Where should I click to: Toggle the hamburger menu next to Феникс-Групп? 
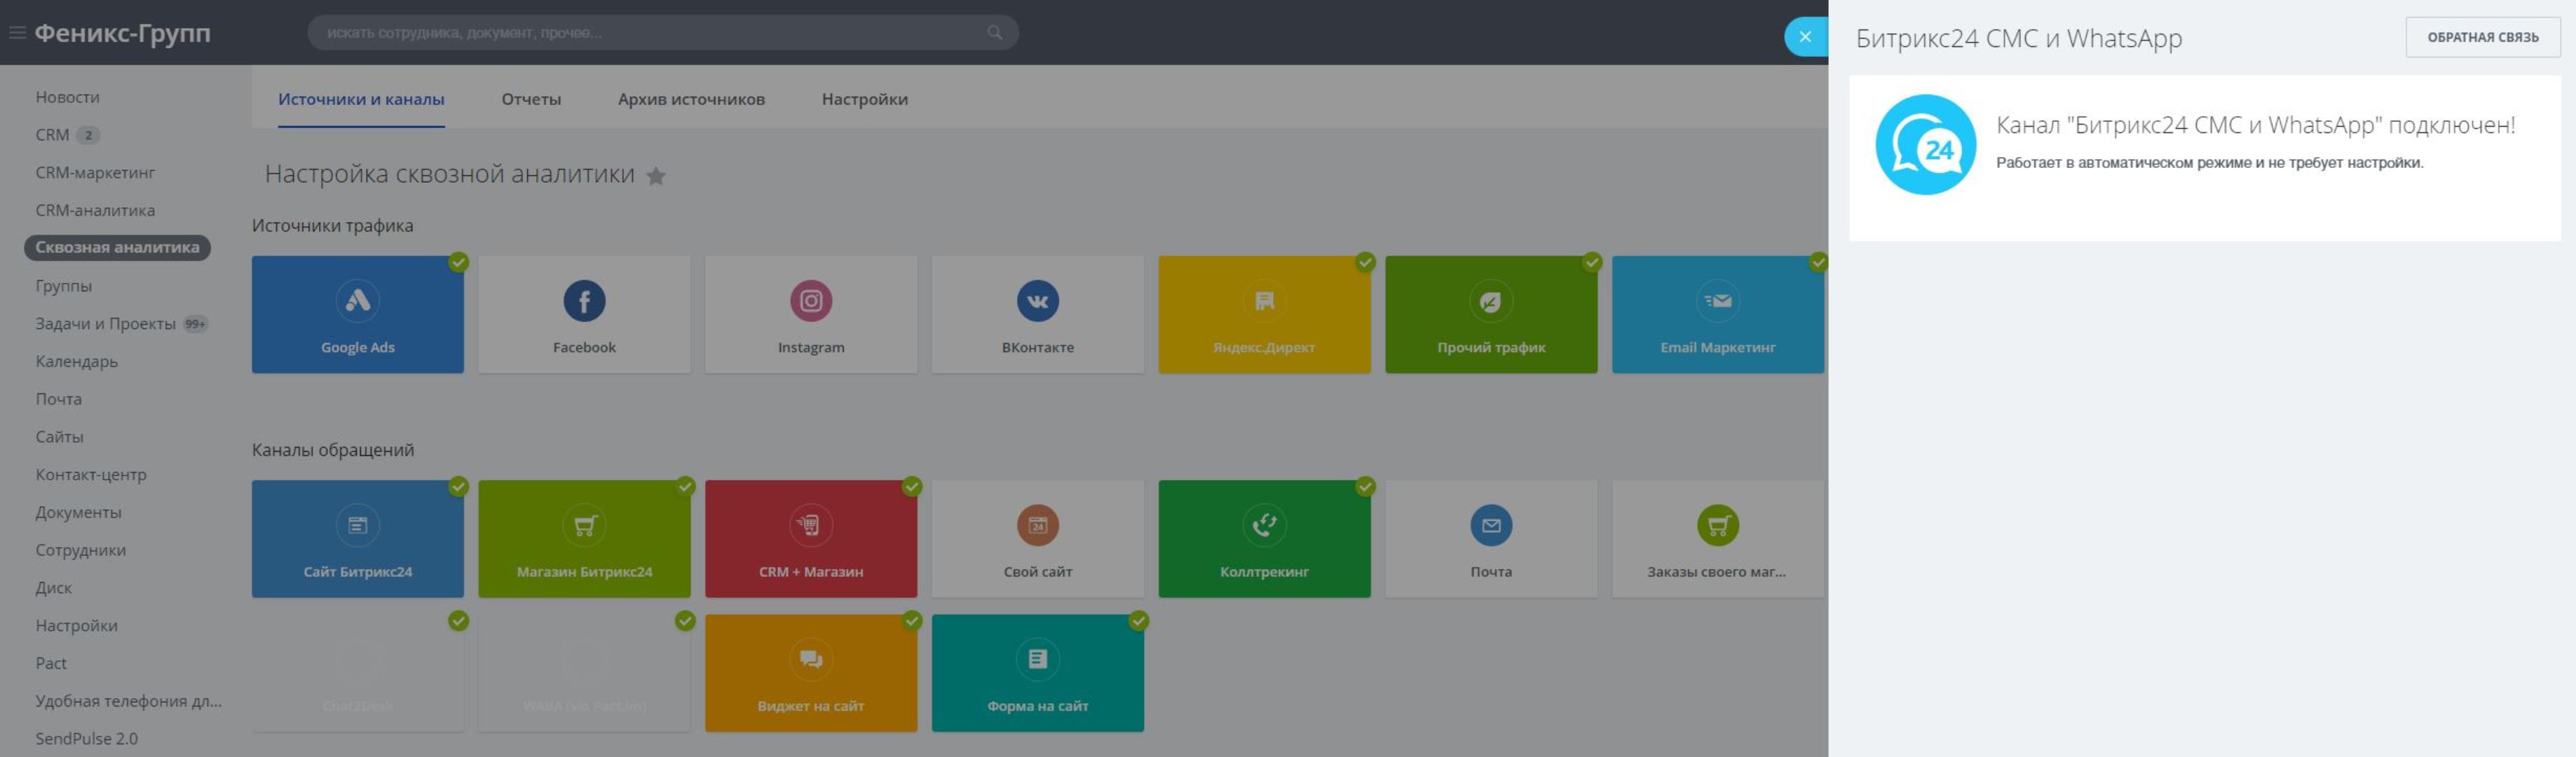17,33
